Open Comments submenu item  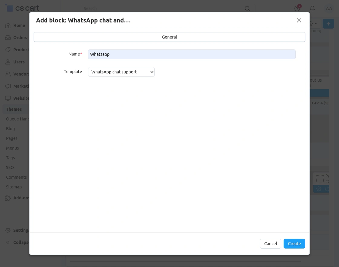pos(16,177)
